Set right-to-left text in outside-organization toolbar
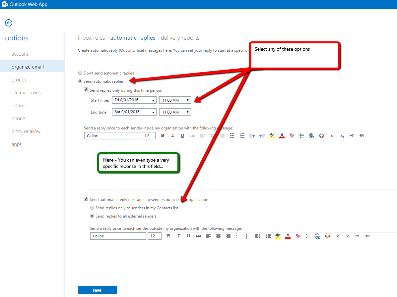The height and width of the screenshot is (297, 397). 367,236
